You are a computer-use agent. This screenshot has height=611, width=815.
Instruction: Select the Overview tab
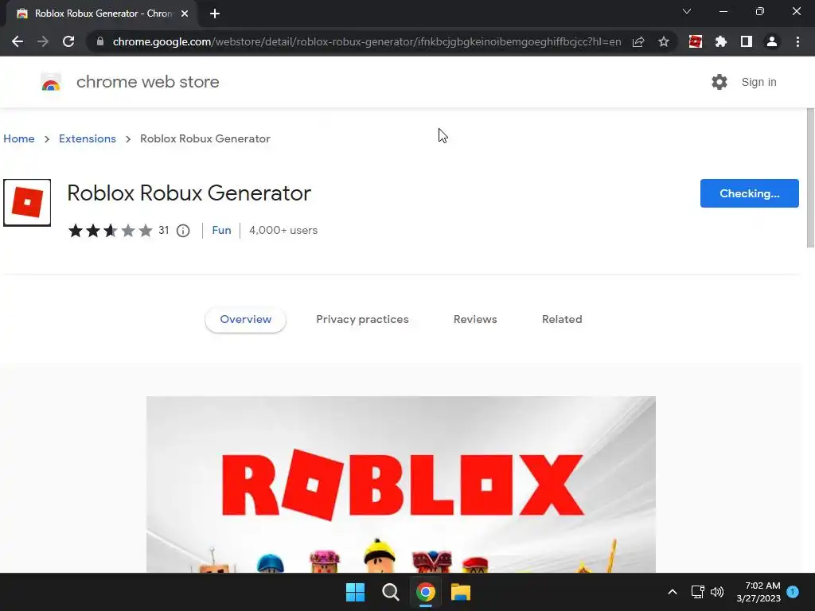(x=245, y=320)
